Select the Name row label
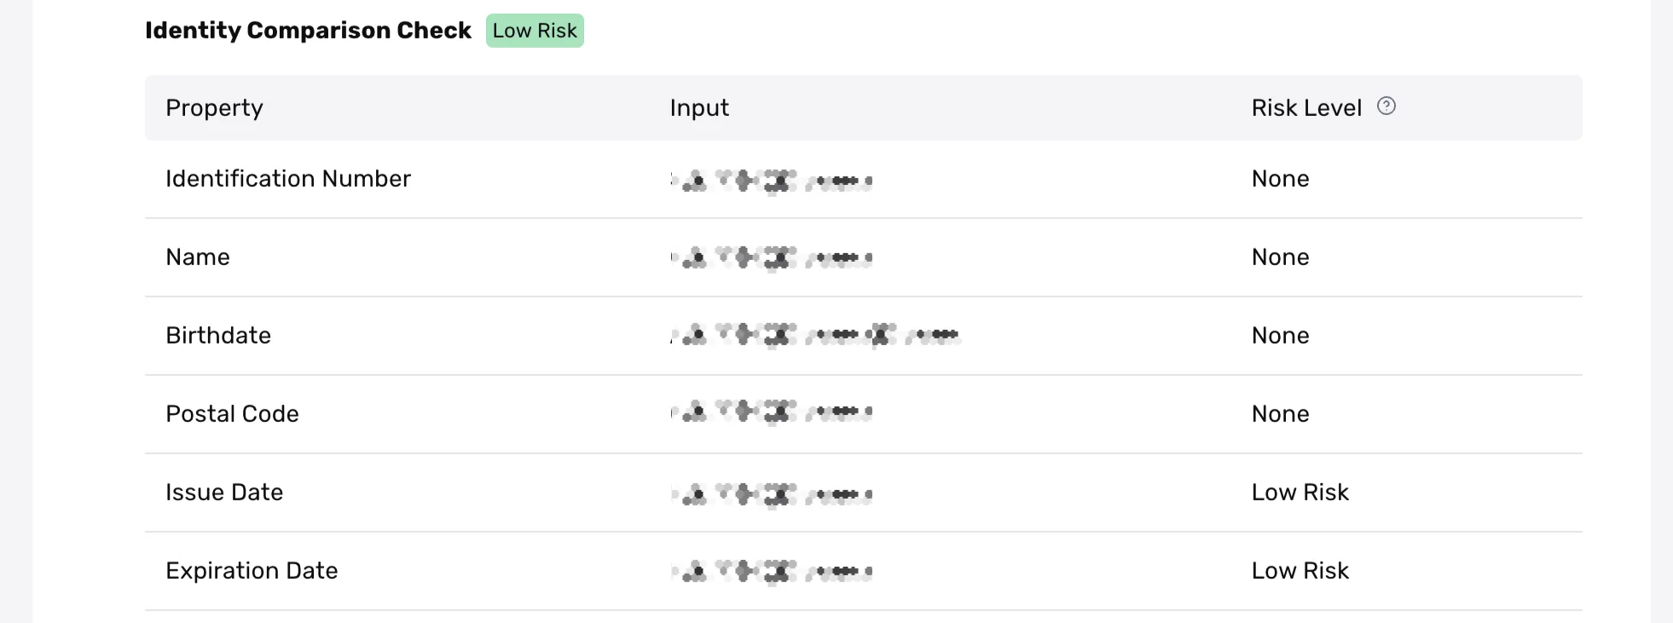The image size is (1673, 623). (x=198, y=257)
